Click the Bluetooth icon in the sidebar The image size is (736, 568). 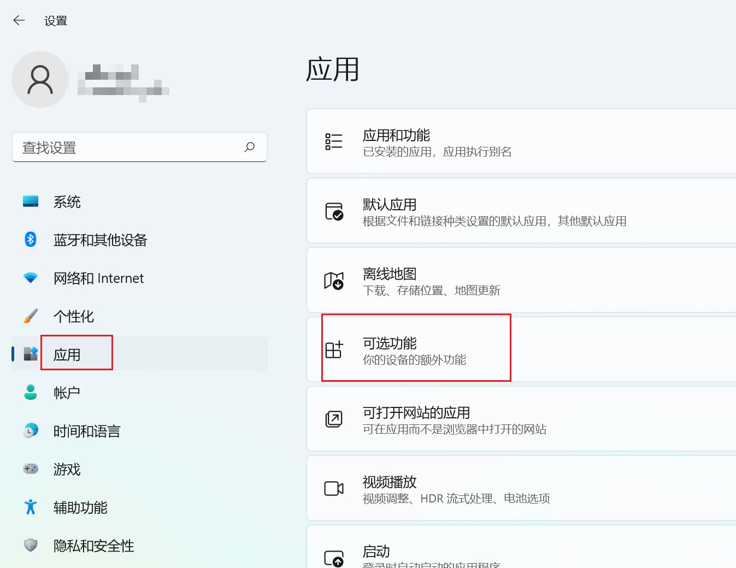click(x=30, y=239)
